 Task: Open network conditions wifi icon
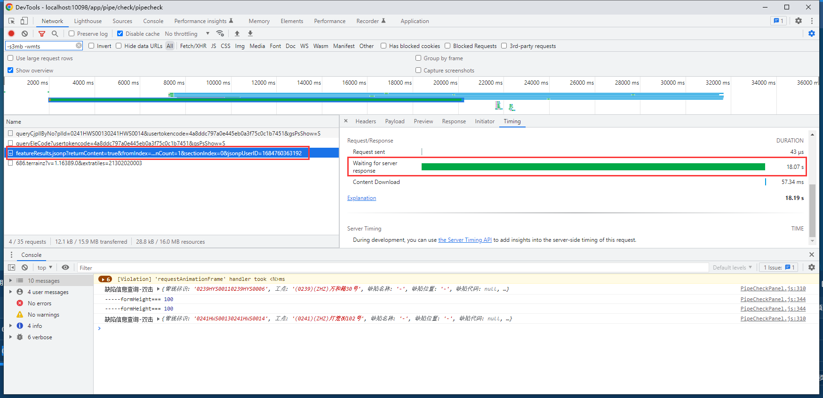coord(220,33)
